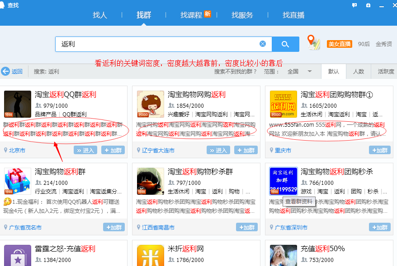This screenshot has width=397, height=266.
Task: Click the 游戏 category tag
Action: coord(306,191)
